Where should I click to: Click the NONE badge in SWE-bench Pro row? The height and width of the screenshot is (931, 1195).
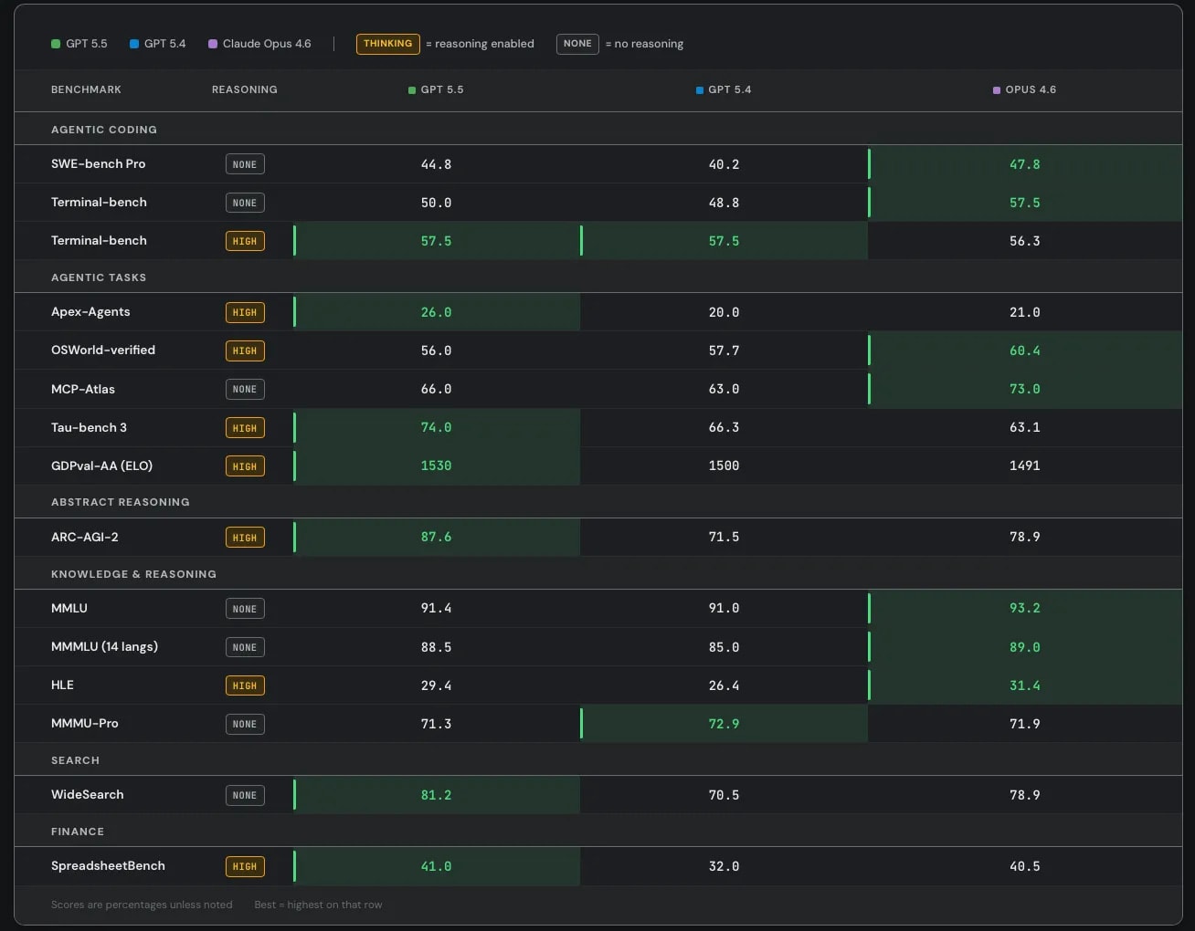(245, 164)
